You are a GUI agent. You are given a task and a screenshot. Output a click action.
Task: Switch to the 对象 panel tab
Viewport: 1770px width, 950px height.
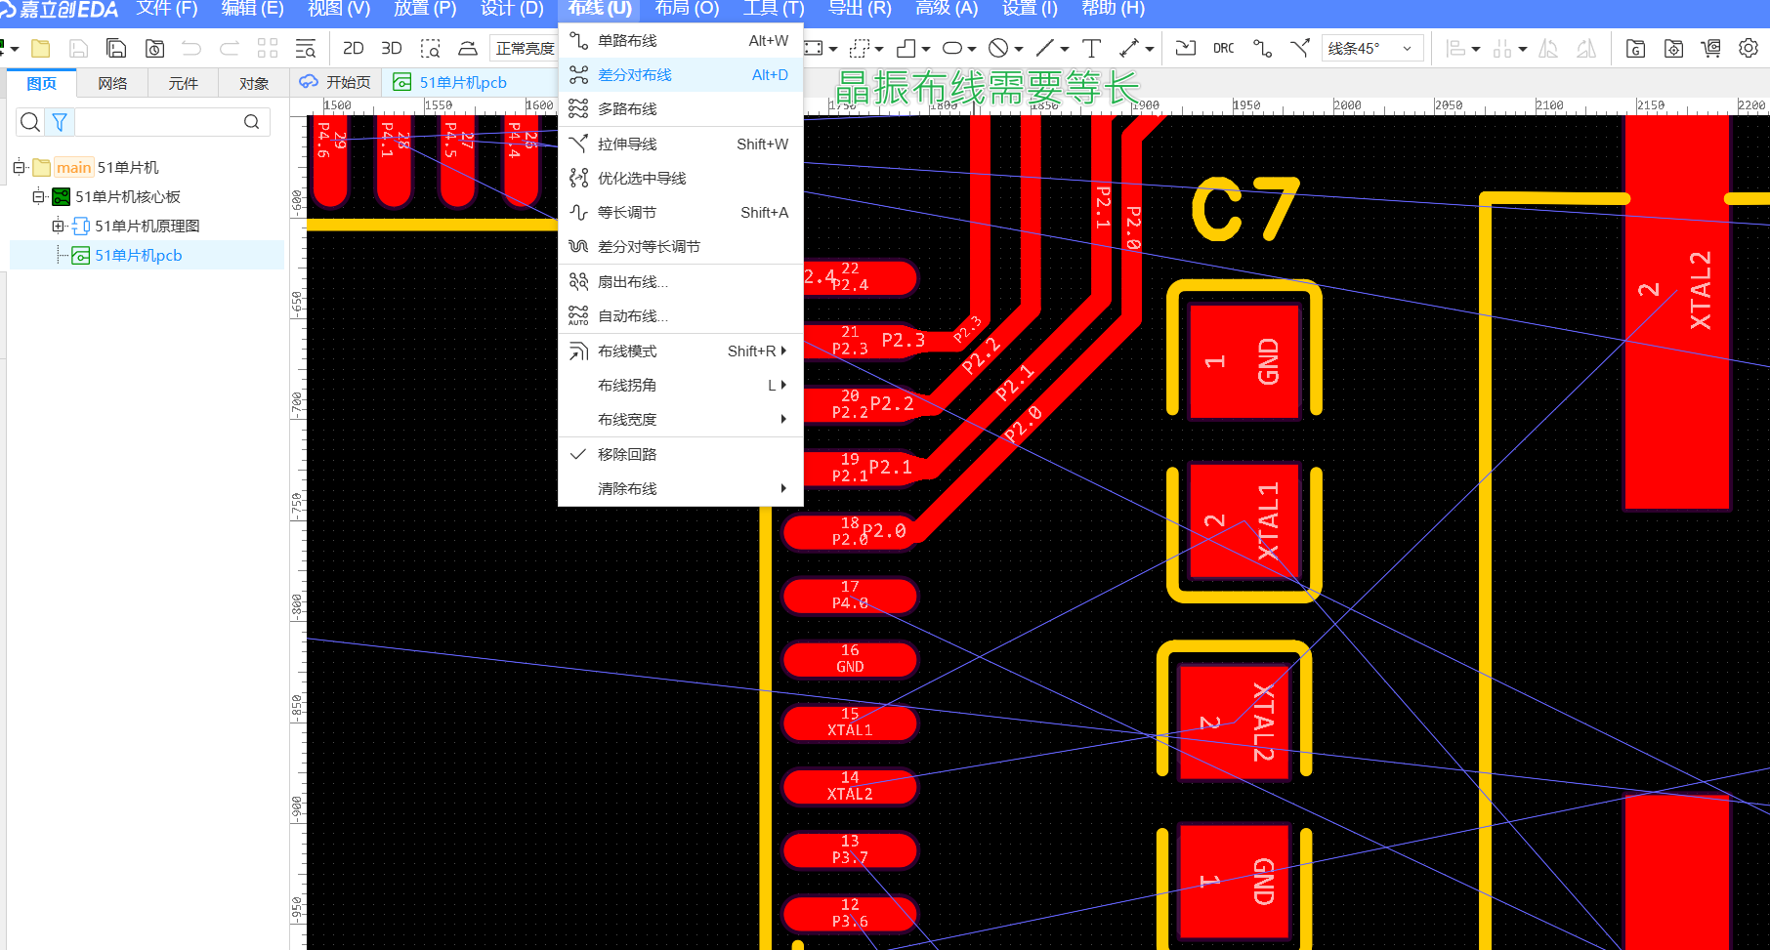pos(254,84)
